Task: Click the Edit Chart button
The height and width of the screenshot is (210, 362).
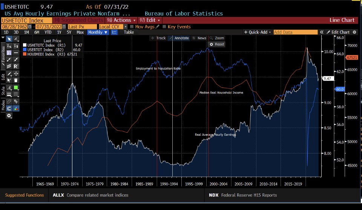Action: click(338, 32)
